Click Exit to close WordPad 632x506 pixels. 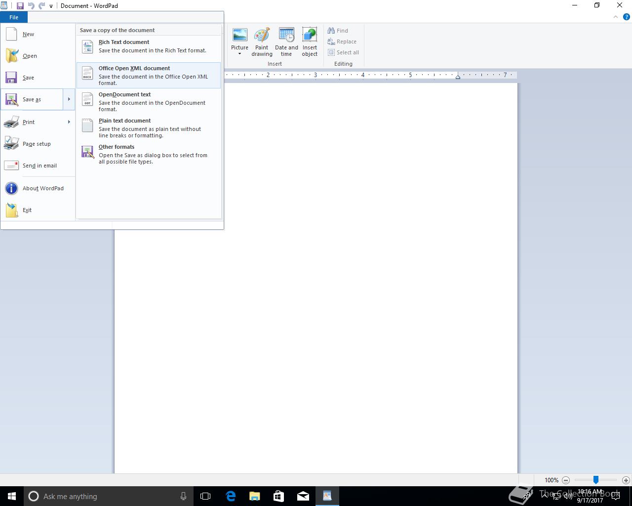[x=38, y=210]
